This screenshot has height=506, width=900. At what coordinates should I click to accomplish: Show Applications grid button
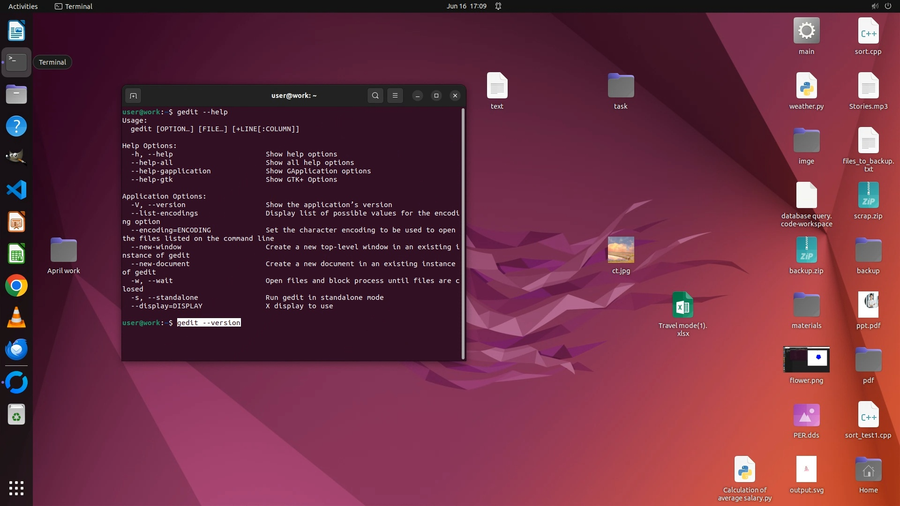point(16,488)
